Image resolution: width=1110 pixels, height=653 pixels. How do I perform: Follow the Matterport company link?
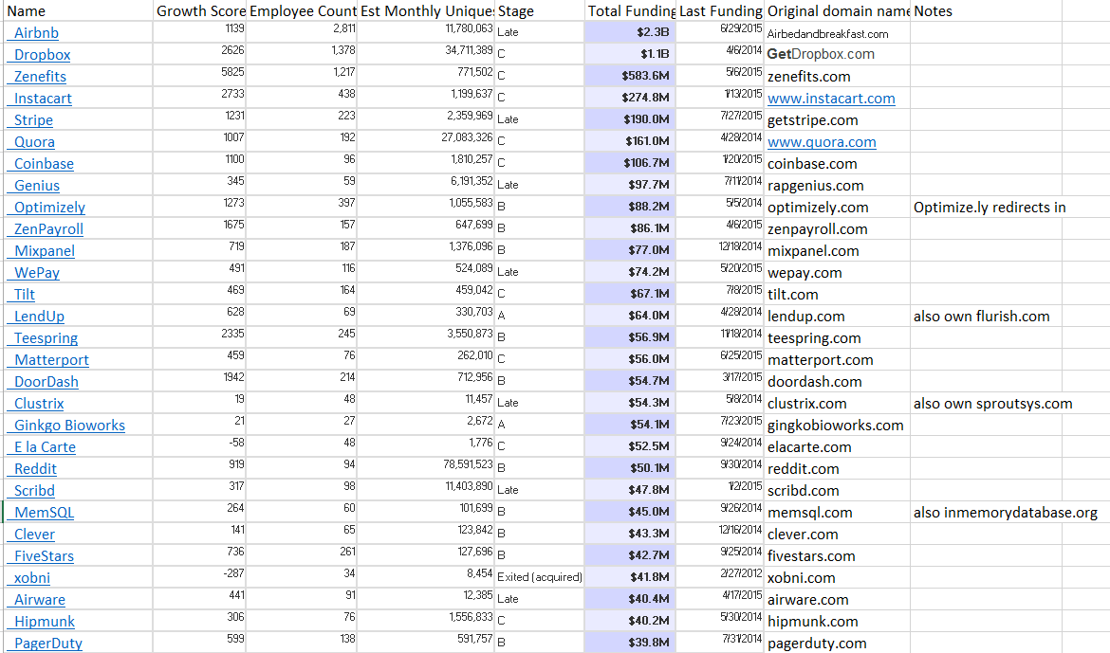51,360
